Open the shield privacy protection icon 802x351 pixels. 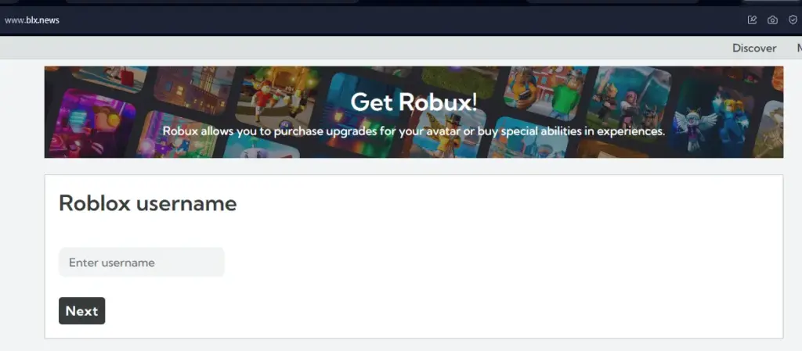(x=793, y=20)
